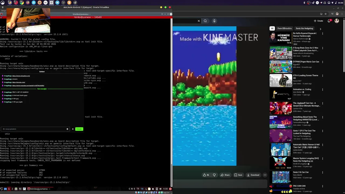Save the video to a playlist
The height and width of the screenshot is (194, 345).
tap(238, 175)
